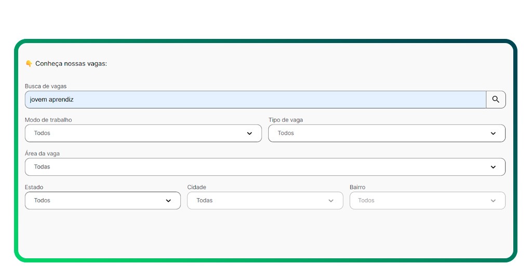This screenshot has width=532, height=278.
Task: Click the chevron arrow in Tipo de vaga
Action: (x=493, y=133)
